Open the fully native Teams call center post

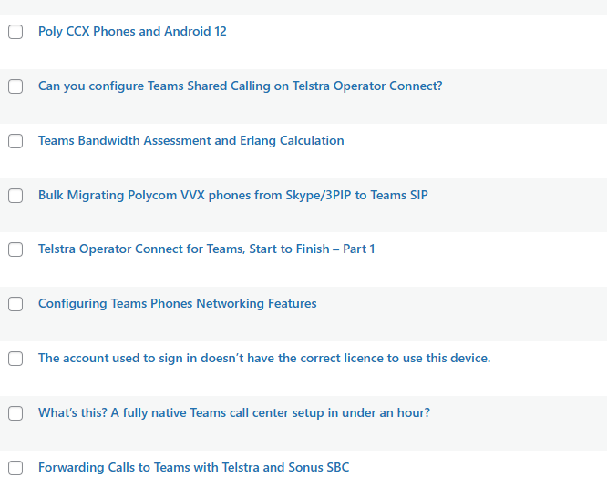point(233,412)
